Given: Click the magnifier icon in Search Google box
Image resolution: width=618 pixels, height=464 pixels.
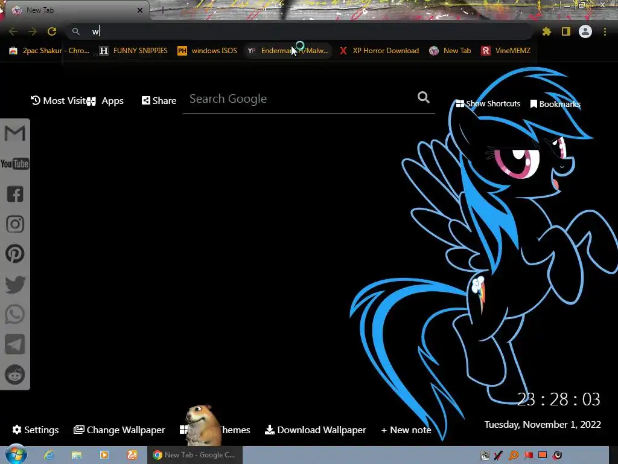Looking at the screenshot, I should click(423, 97).
